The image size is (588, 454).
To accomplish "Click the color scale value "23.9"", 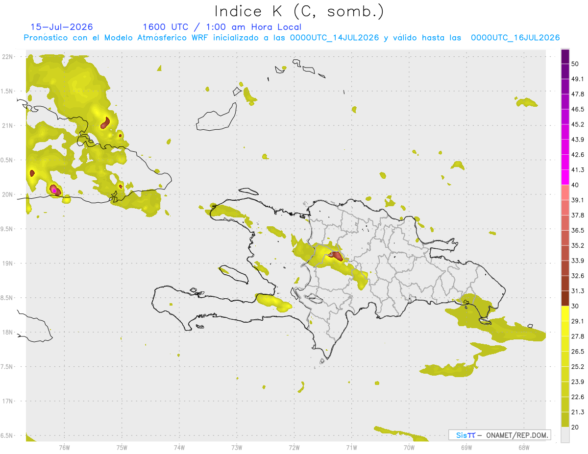I will (x=578, y=382).
